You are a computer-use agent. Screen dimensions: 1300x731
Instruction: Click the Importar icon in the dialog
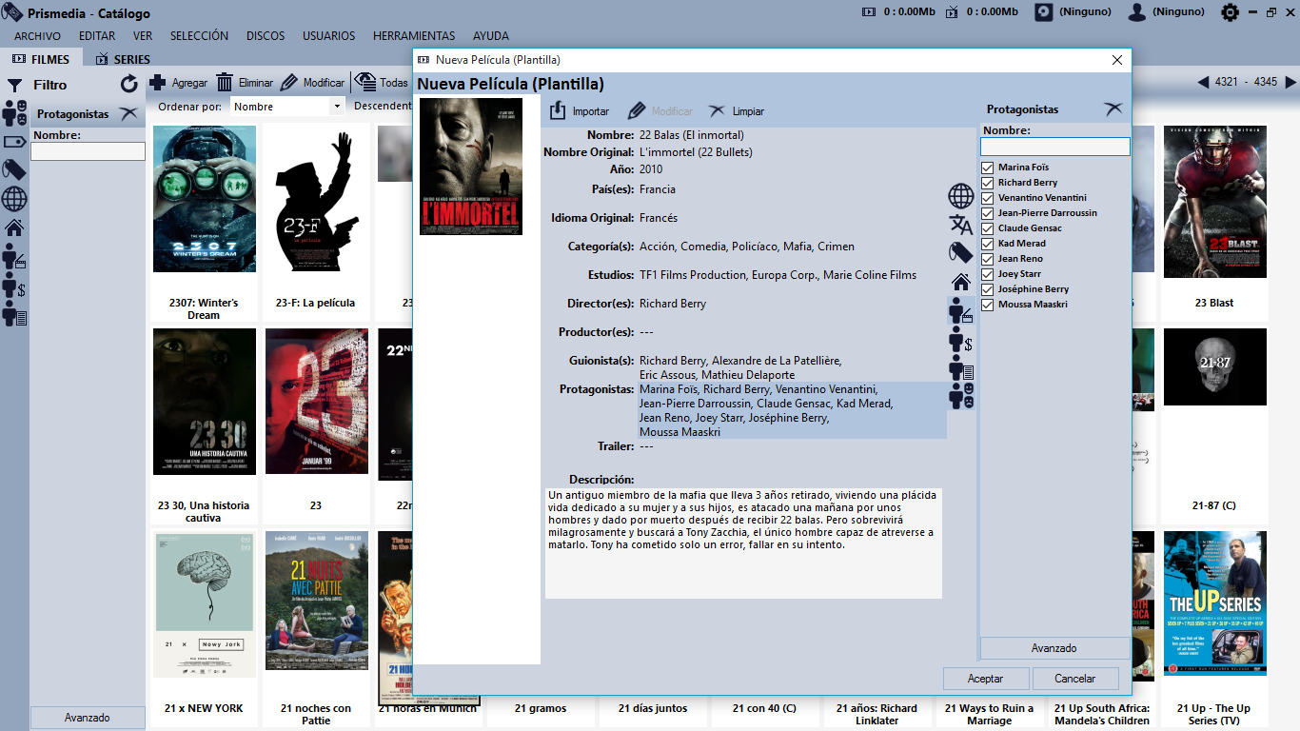559,111
